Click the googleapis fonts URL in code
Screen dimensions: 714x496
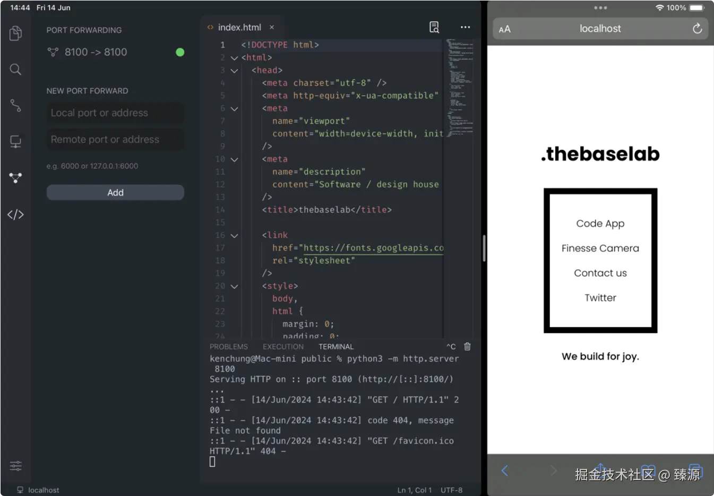point(373,248)
